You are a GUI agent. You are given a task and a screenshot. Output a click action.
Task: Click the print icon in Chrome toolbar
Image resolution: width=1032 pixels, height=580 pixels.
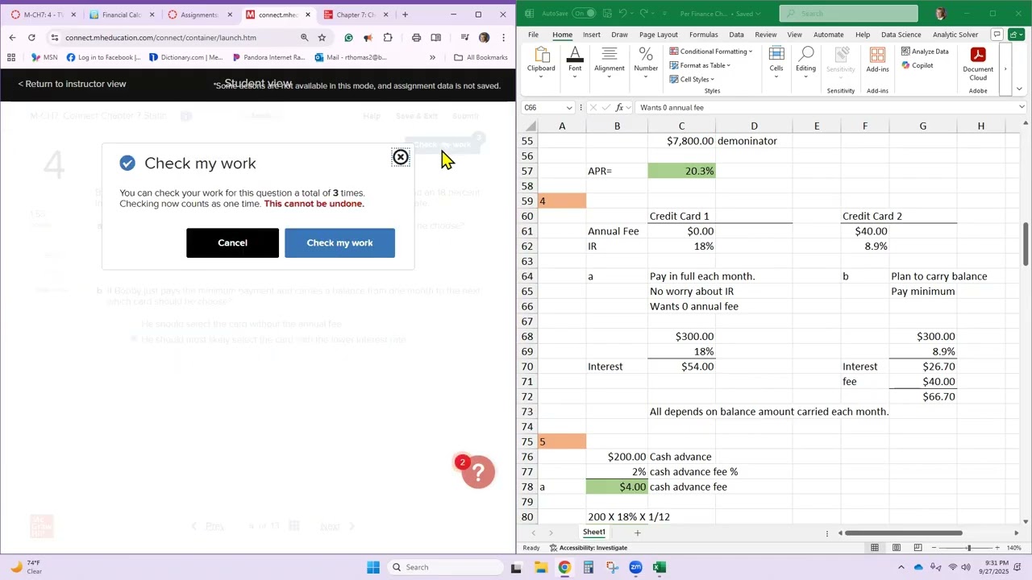click(x=416, y=37)
